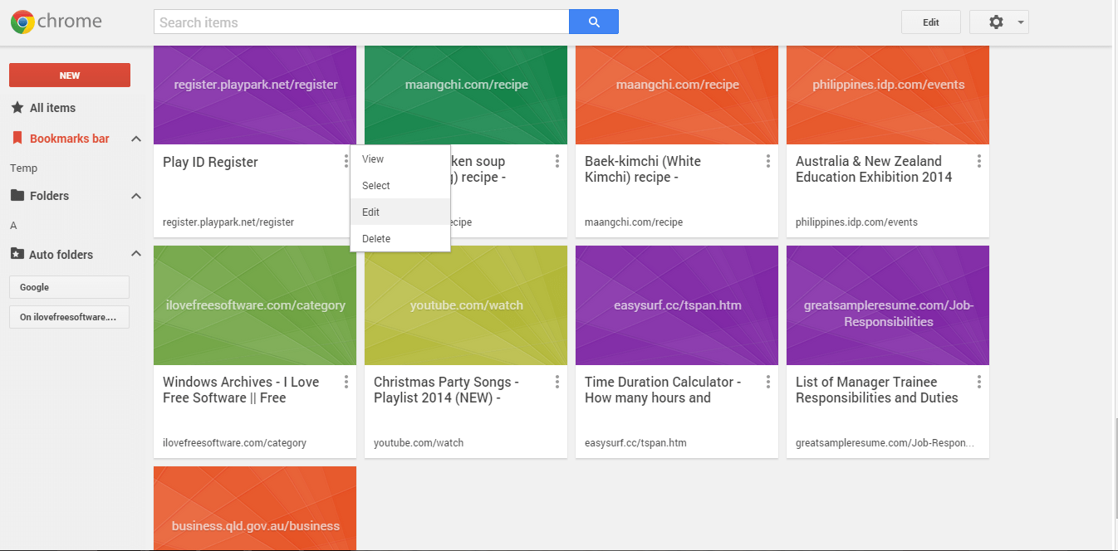This screenshot has height=551, width=1118.
Task: Open greatsampleresume.com thumbnail
Action: (x=888, y=305)
